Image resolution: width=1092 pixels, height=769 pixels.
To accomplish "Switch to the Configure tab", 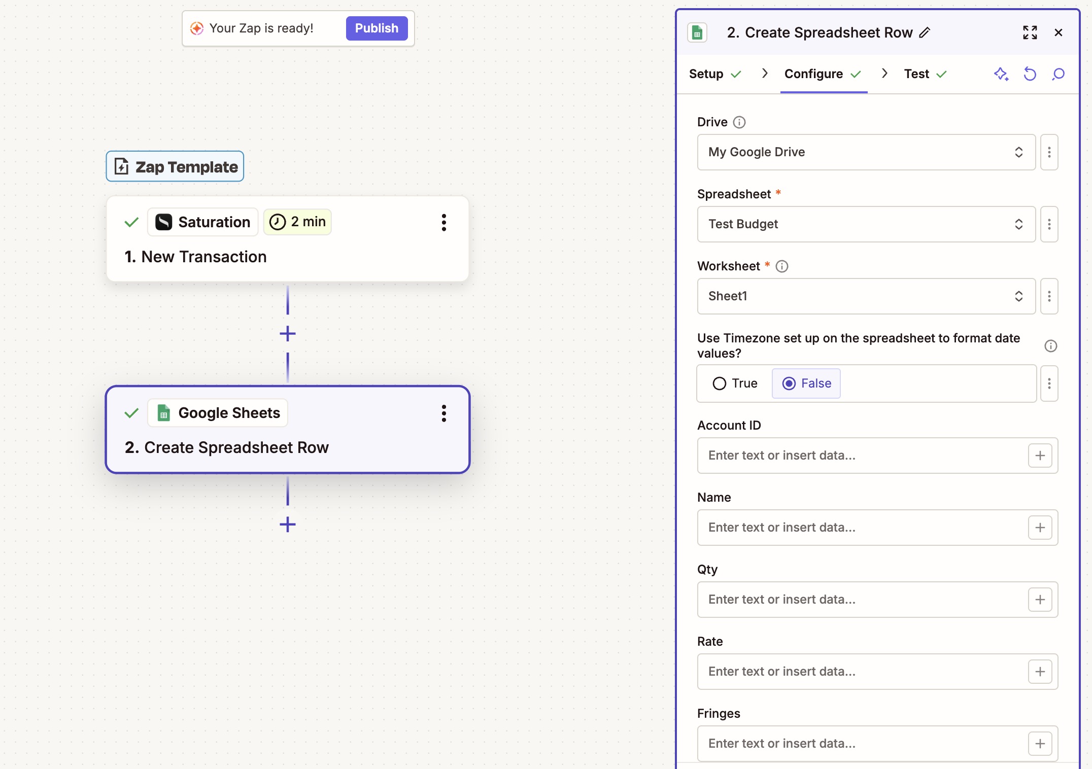I will click(823, 74).
